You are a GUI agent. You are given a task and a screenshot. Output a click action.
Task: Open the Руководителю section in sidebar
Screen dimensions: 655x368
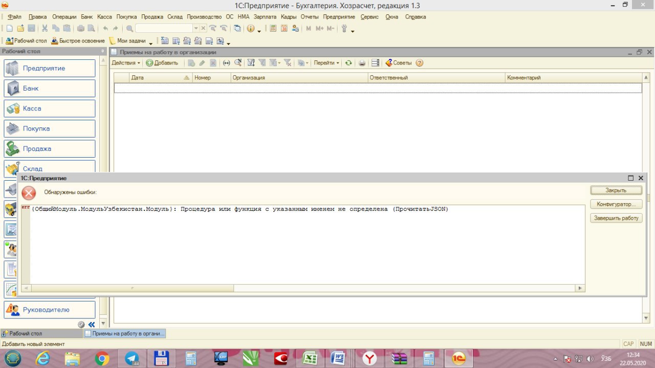(x=50, y=310)
